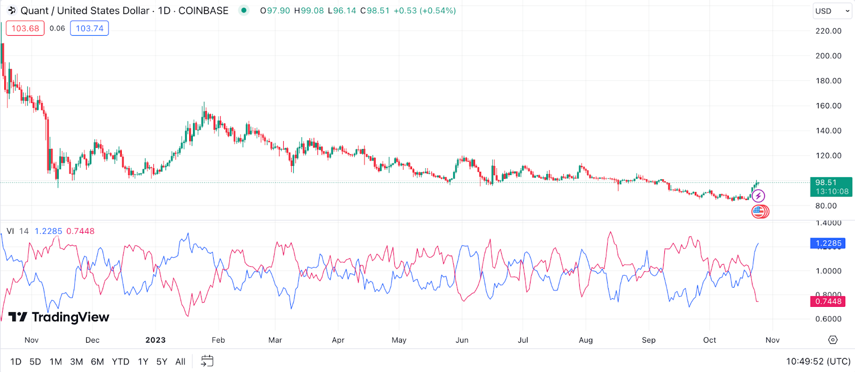Open the USD currency dropdown

coord(832,11)
